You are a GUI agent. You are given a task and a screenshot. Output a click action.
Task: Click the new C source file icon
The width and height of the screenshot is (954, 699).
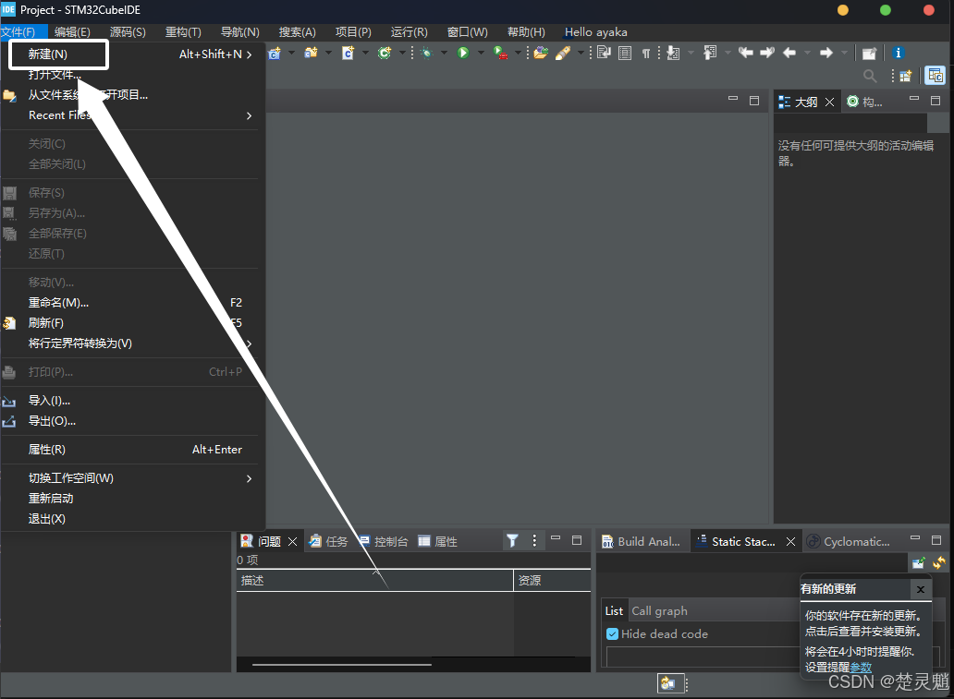348,54
